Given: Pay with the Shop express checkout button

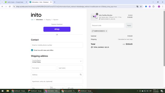Looking at the screenshot, I should (x=57, y=29).
